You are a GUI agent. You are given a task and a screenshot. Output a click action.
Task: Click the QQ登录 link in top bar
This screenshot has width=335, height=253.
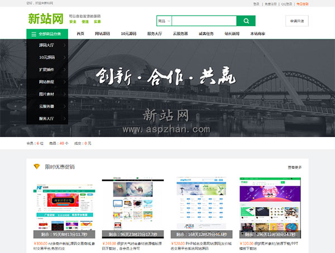tap(286, 4)
